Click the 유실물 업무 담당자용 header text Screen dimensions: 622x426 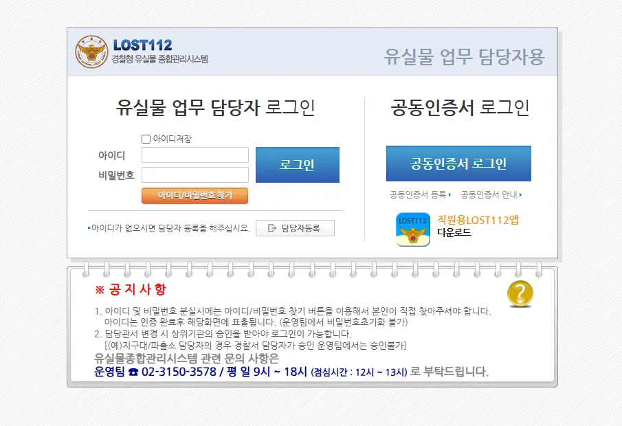click(464, 57)
